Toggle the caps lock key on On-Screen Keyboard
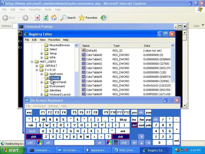Image resolution: width=205 pixels, height=154 pixels. pyautogui.click(x=32, y=131)
